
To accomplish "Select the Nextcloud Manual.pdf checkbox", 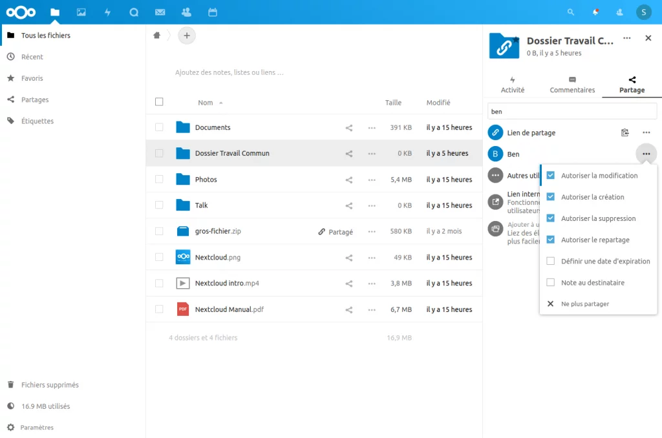I will [x=159, y=309].
